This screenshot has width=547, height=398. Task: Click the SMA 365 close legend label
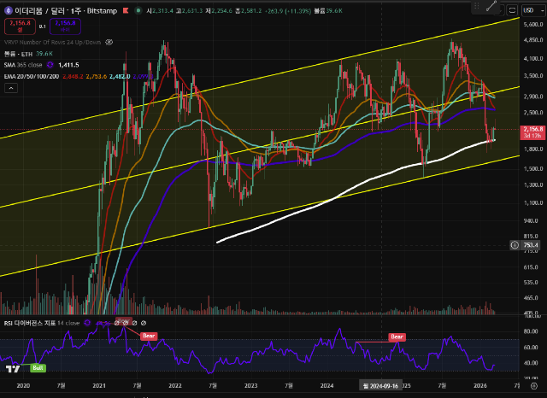coord(23,65)
